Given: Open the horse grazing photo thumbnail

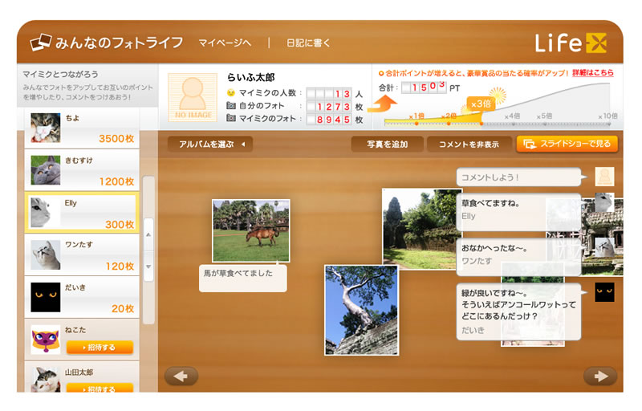Looking at the screenshot, I should point(250,230).
